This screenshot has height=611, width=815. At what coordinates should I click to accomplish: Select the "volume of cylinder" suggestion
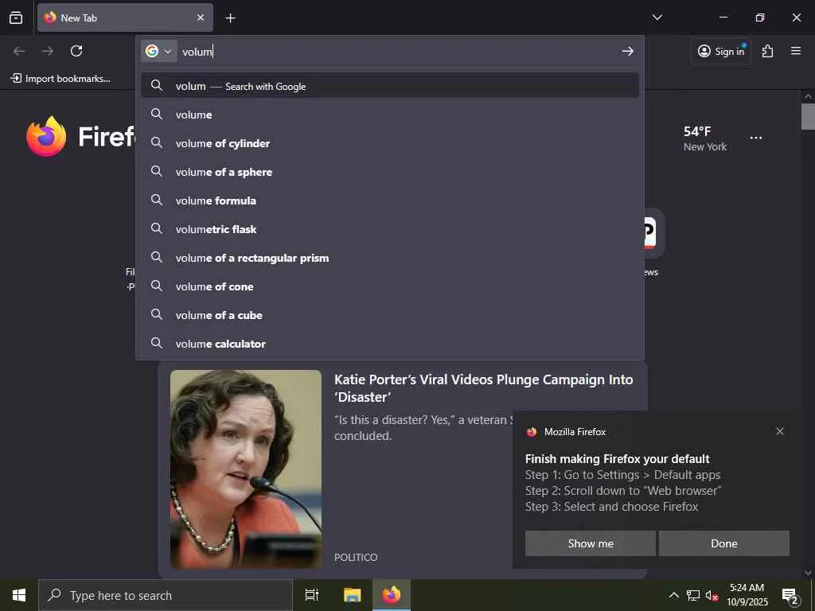click(390, 143)
